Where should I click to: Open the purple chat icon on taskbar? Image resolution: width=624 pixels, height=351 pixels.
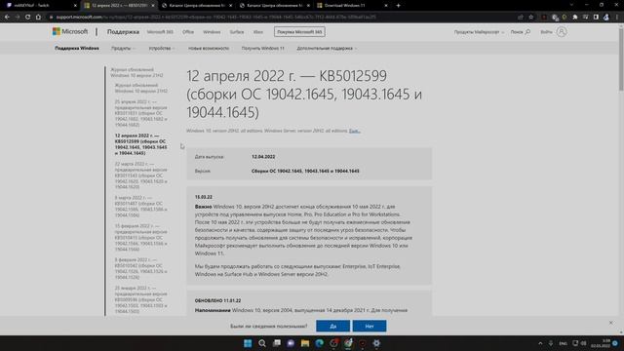pos(291,343)
